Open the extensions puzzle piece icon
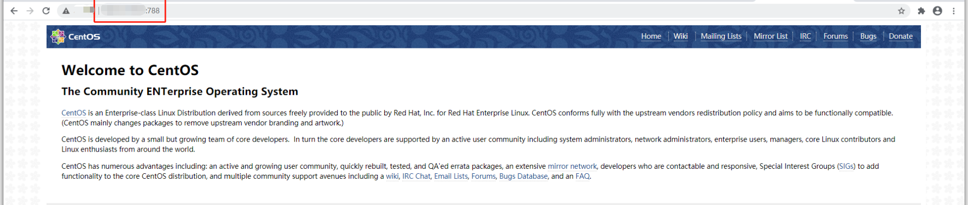This screenshot has height=205, width=968. pos(921,11)
